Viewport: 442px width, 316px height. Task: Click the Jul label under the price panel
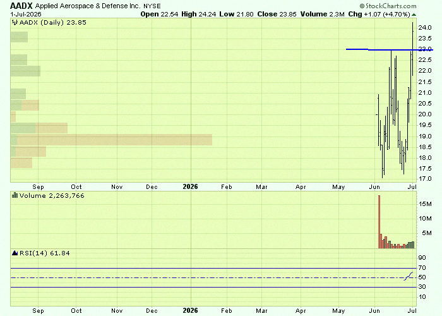coord(412,187)
